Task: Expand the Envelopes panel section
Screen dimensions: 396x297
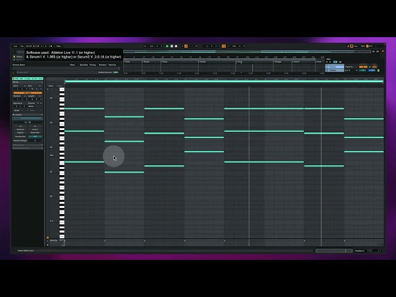Action: coord(27,145)
